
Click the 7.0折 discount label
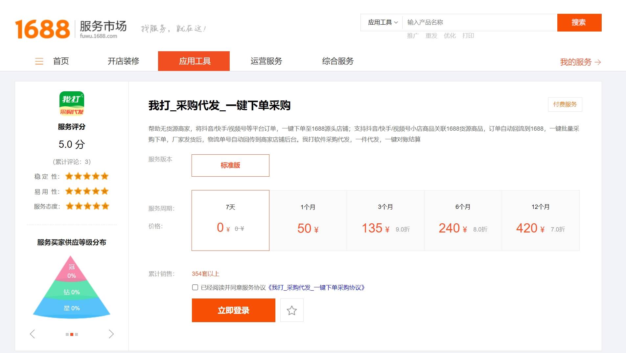(558, 230)
